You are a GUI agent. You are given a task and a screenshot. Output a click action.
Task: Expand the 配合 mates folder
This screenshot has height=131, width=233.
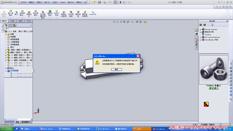6,68
